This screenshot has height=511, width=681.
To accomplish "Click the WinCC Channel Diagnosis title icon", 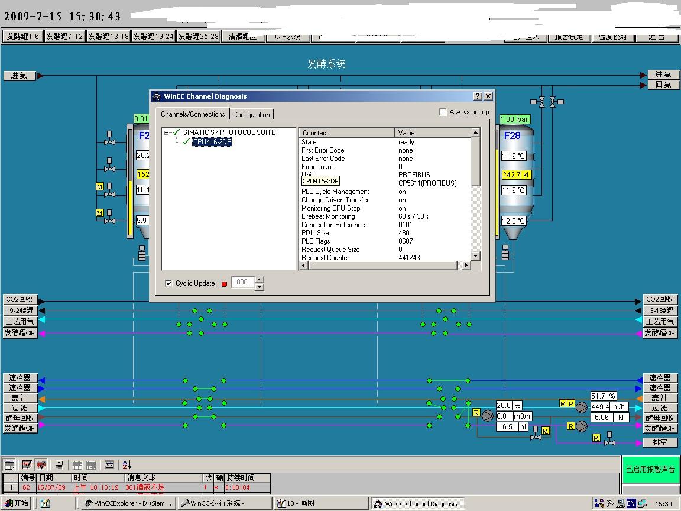I will pyautogui.click(x=157, y=96).
